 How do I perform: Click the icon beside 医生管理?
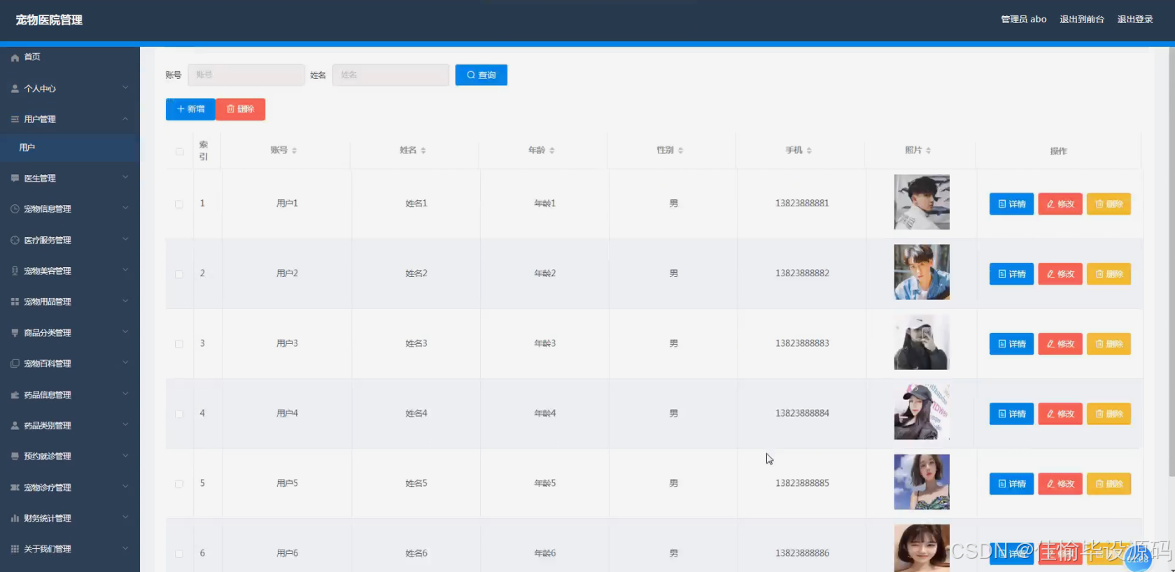tap(15, 178)
